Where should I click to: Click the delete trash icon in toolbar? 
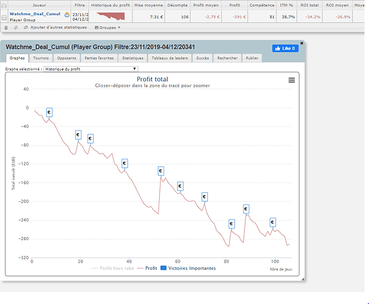(x=6, y=27)
